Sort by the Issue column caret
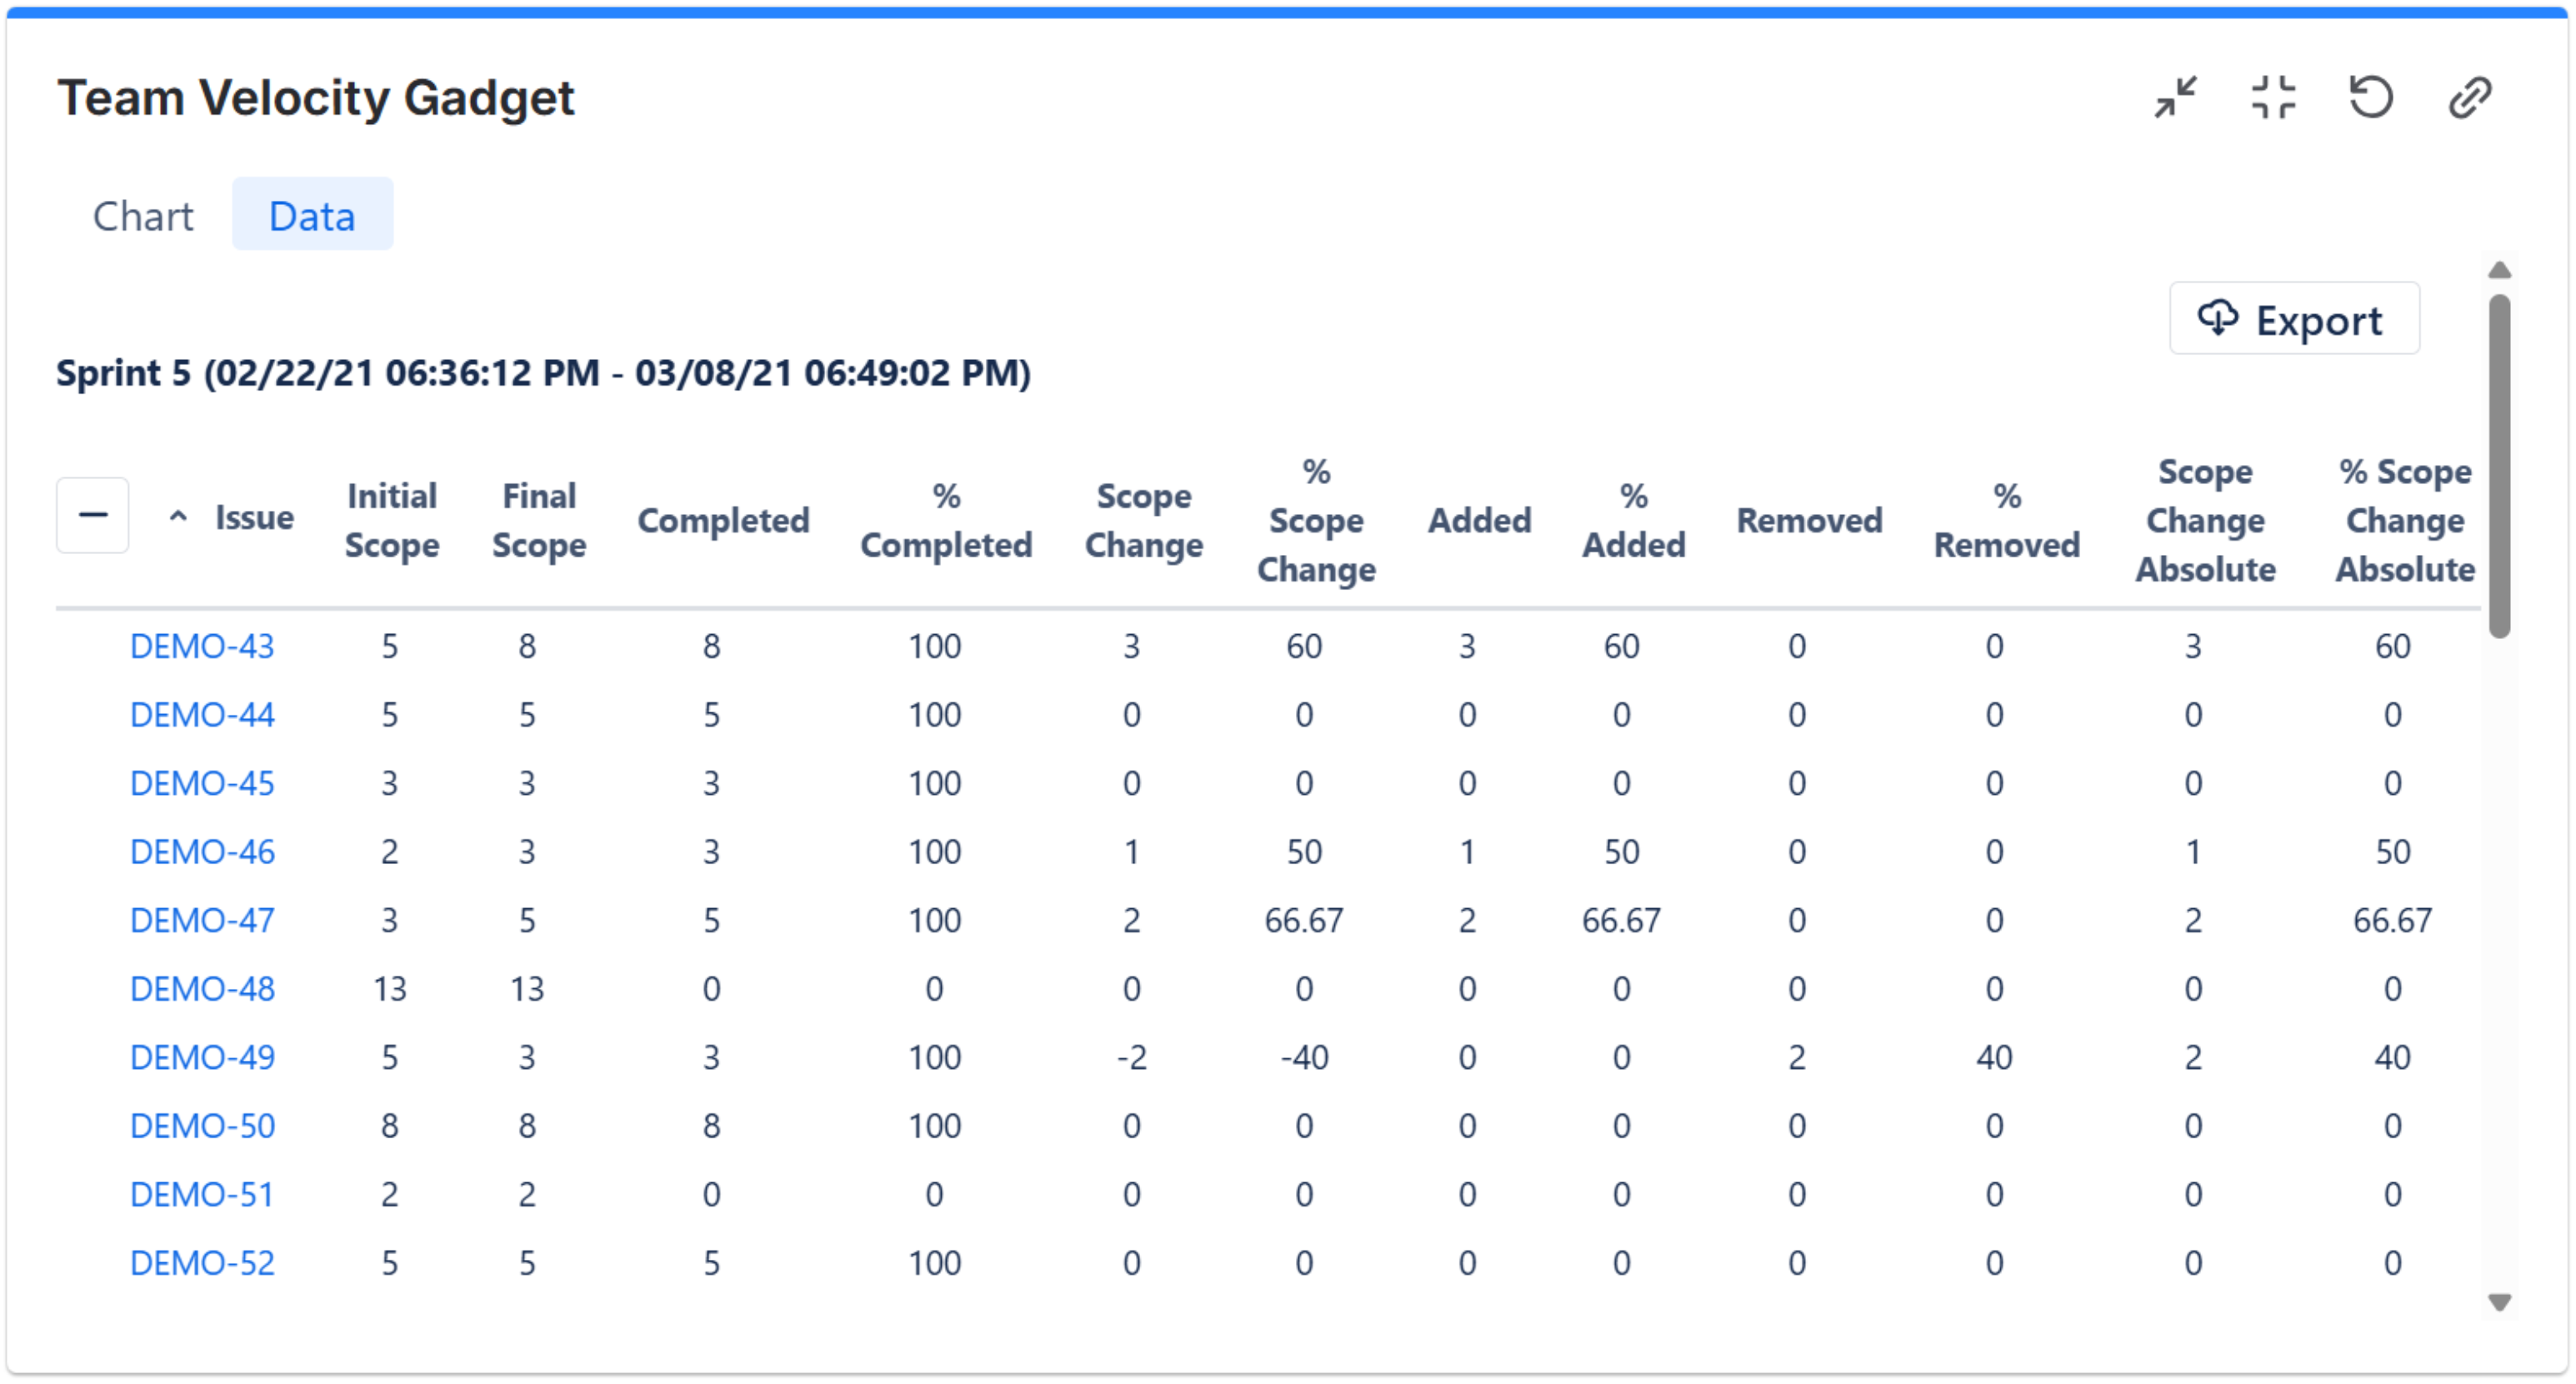2576x1384 pixels. click(x=178, y=517)
